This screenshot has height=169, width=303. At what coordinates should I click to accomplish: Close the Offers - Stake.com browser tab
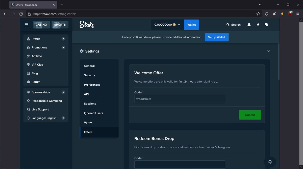tap(54, 5)
